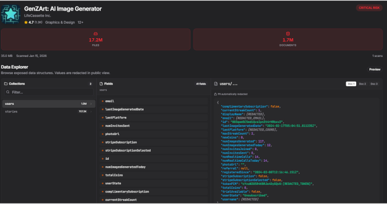Click the 41 fields count label
This screenshot has height=204, width=387.
[201, 84]
